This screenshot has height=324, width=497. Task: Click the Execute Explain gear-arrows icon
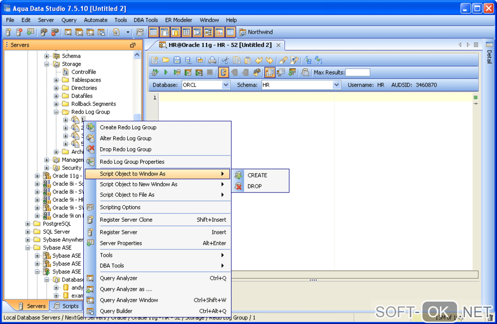point(155,72)
